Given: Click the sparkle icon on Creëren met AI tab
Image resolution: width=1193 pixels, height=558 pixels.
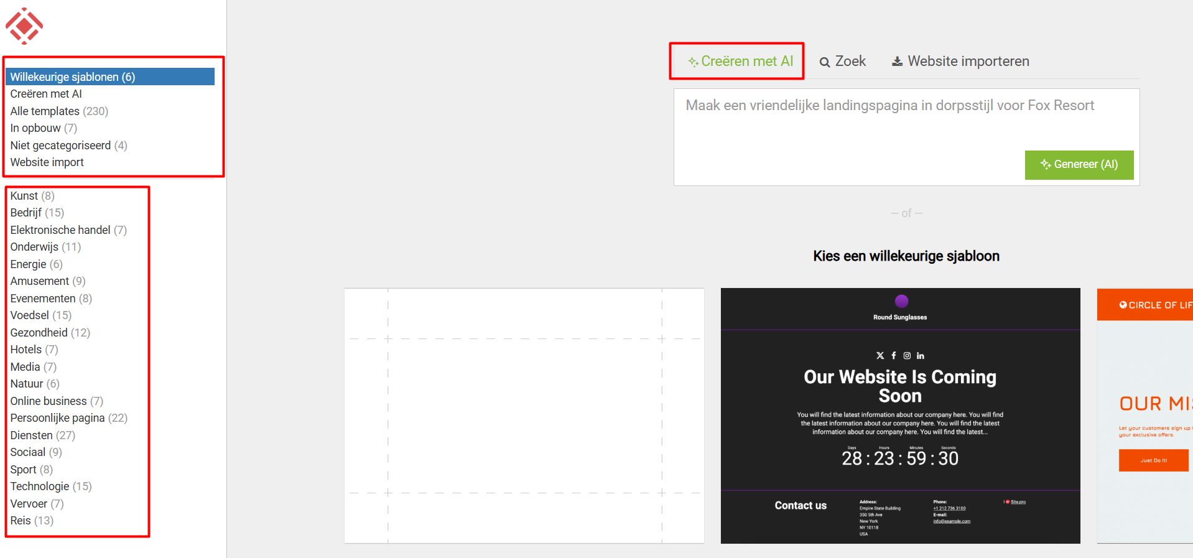Looking at the screenshot, I should pyautogui.click(x=693, y=62).
